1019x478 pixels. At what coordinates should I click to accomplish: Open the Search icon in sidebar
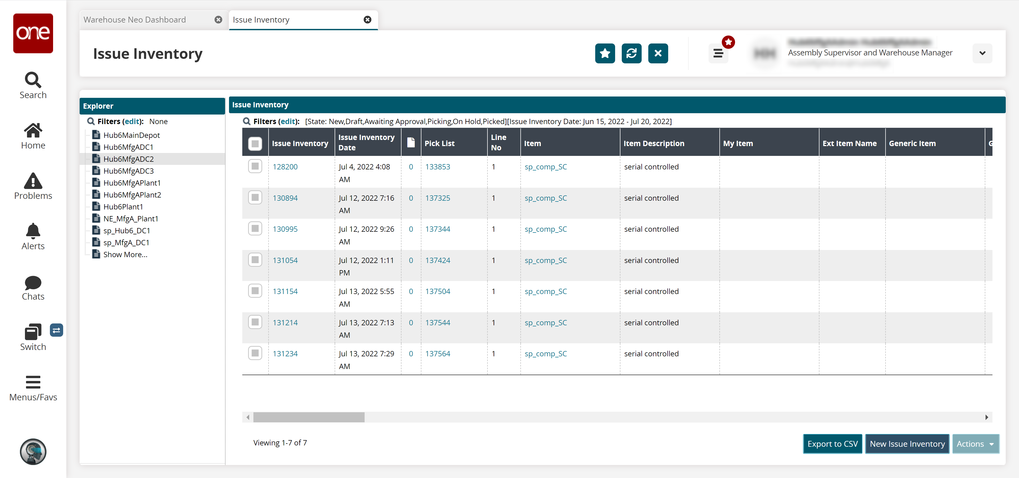click(x=33, y=80)
